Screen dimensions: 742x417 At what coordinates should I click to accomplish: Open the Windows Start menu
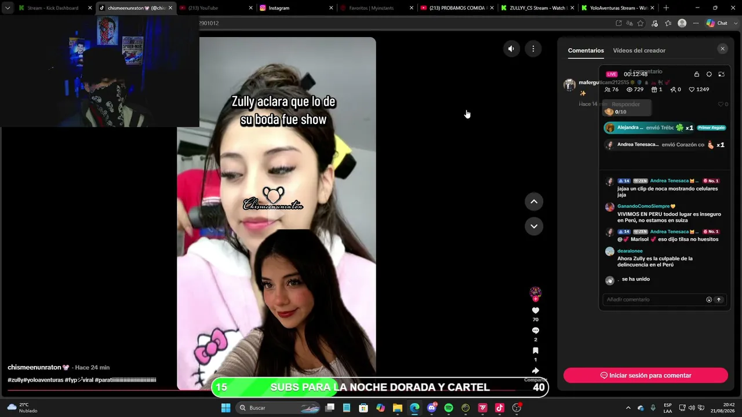click(x=226, y=408)
